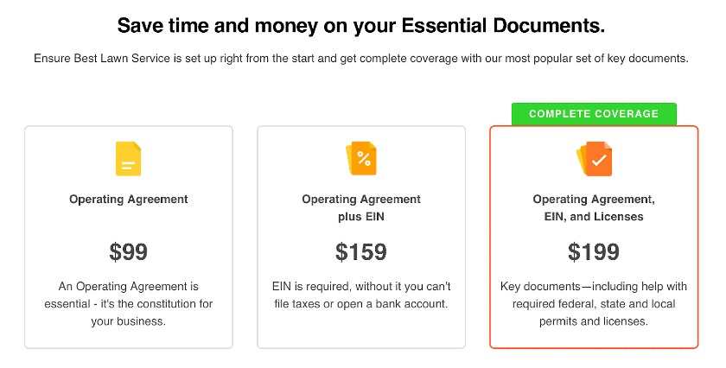Click the "Operating Agreement plus EIN" title
The width and height of the screenshot is (726, 368).
[361, 208]
